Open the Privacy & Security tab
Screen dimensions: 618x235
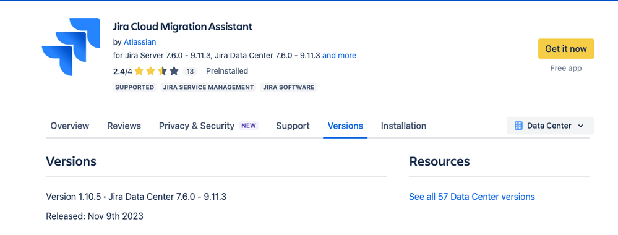[197, 126]
